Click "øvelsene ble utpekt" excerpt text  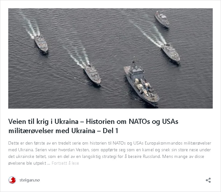[x=27, y=163]
